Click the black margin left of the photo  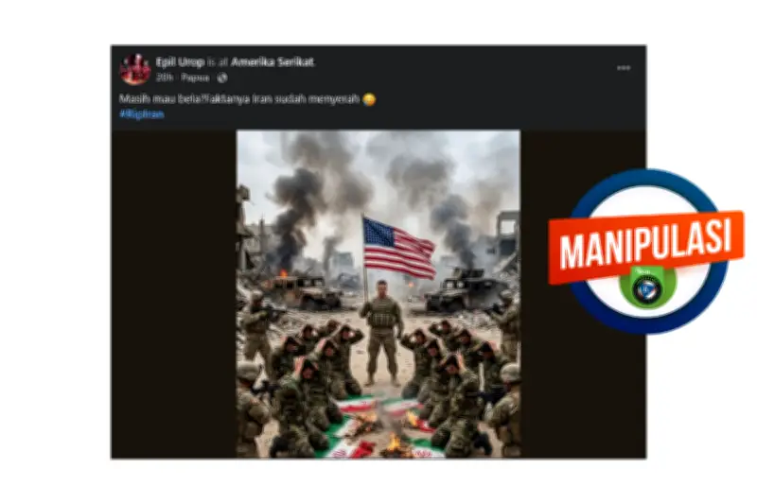tap(174, 294)
